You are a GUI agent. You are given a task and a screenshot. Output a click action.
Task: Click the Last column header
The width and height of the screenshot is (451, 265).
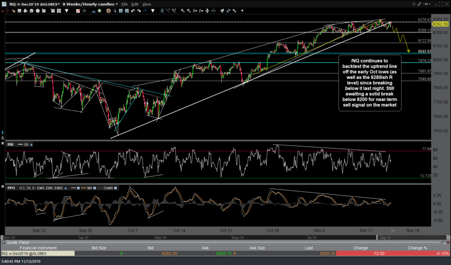coord(309,248)
